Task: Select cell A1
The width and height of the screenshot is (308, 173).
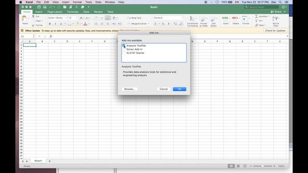Action: [x=30, y=45]
